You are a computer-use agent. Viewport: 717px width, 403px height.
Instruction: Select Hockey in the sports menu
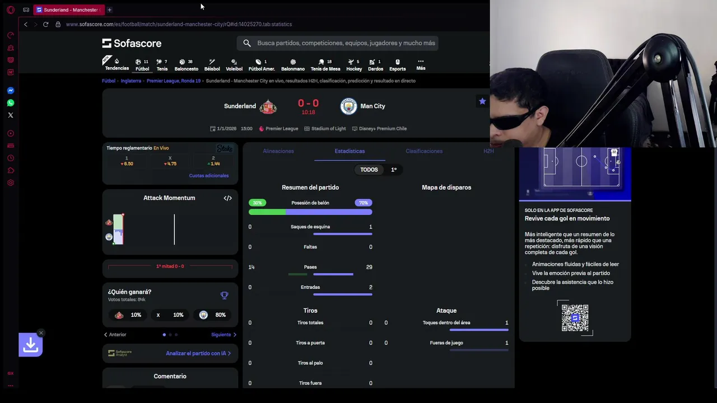tap(354, 65)
